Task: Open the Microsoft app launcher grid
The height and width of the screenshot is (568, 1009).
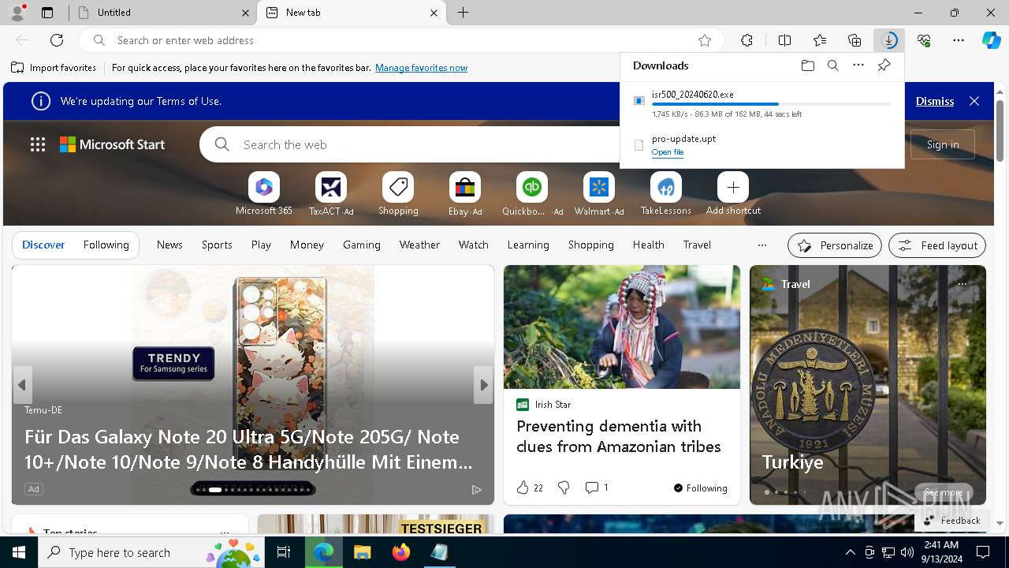Action: pyautogui.click(x=38, y=144)
